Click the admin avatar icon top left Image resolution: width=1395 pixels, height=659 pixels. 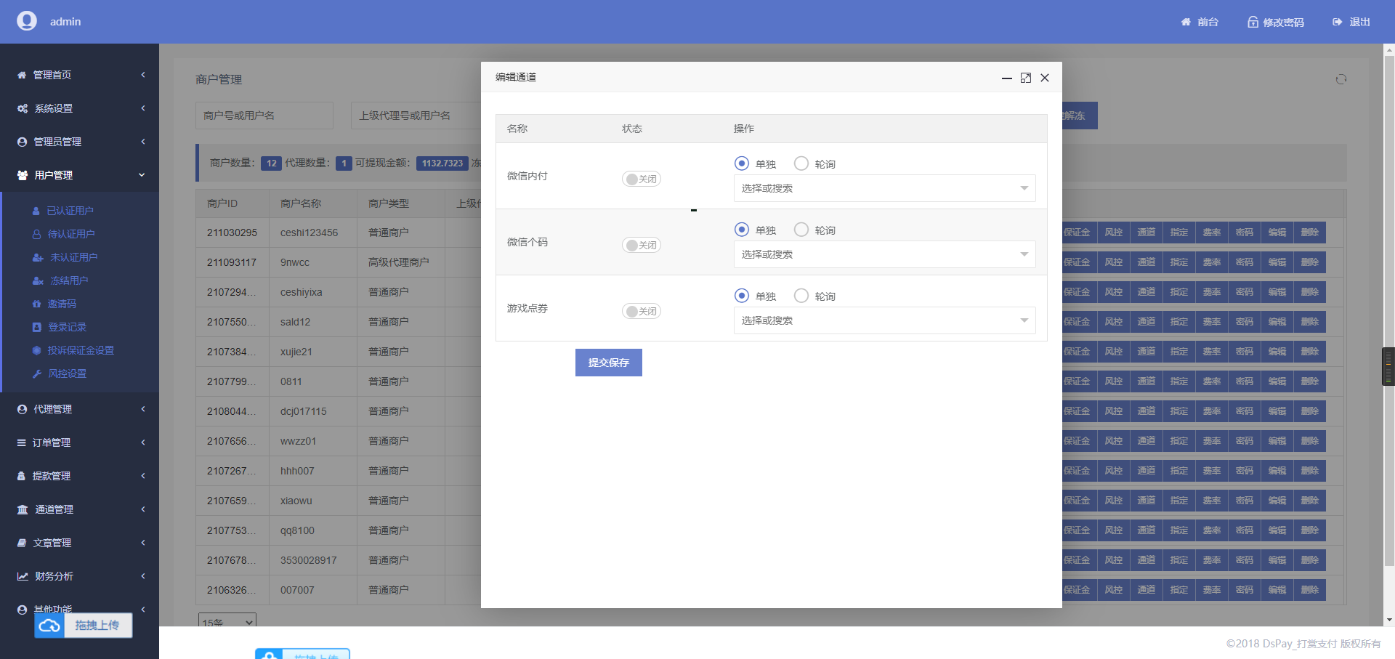pyautogui.click(x=27, y=21)
